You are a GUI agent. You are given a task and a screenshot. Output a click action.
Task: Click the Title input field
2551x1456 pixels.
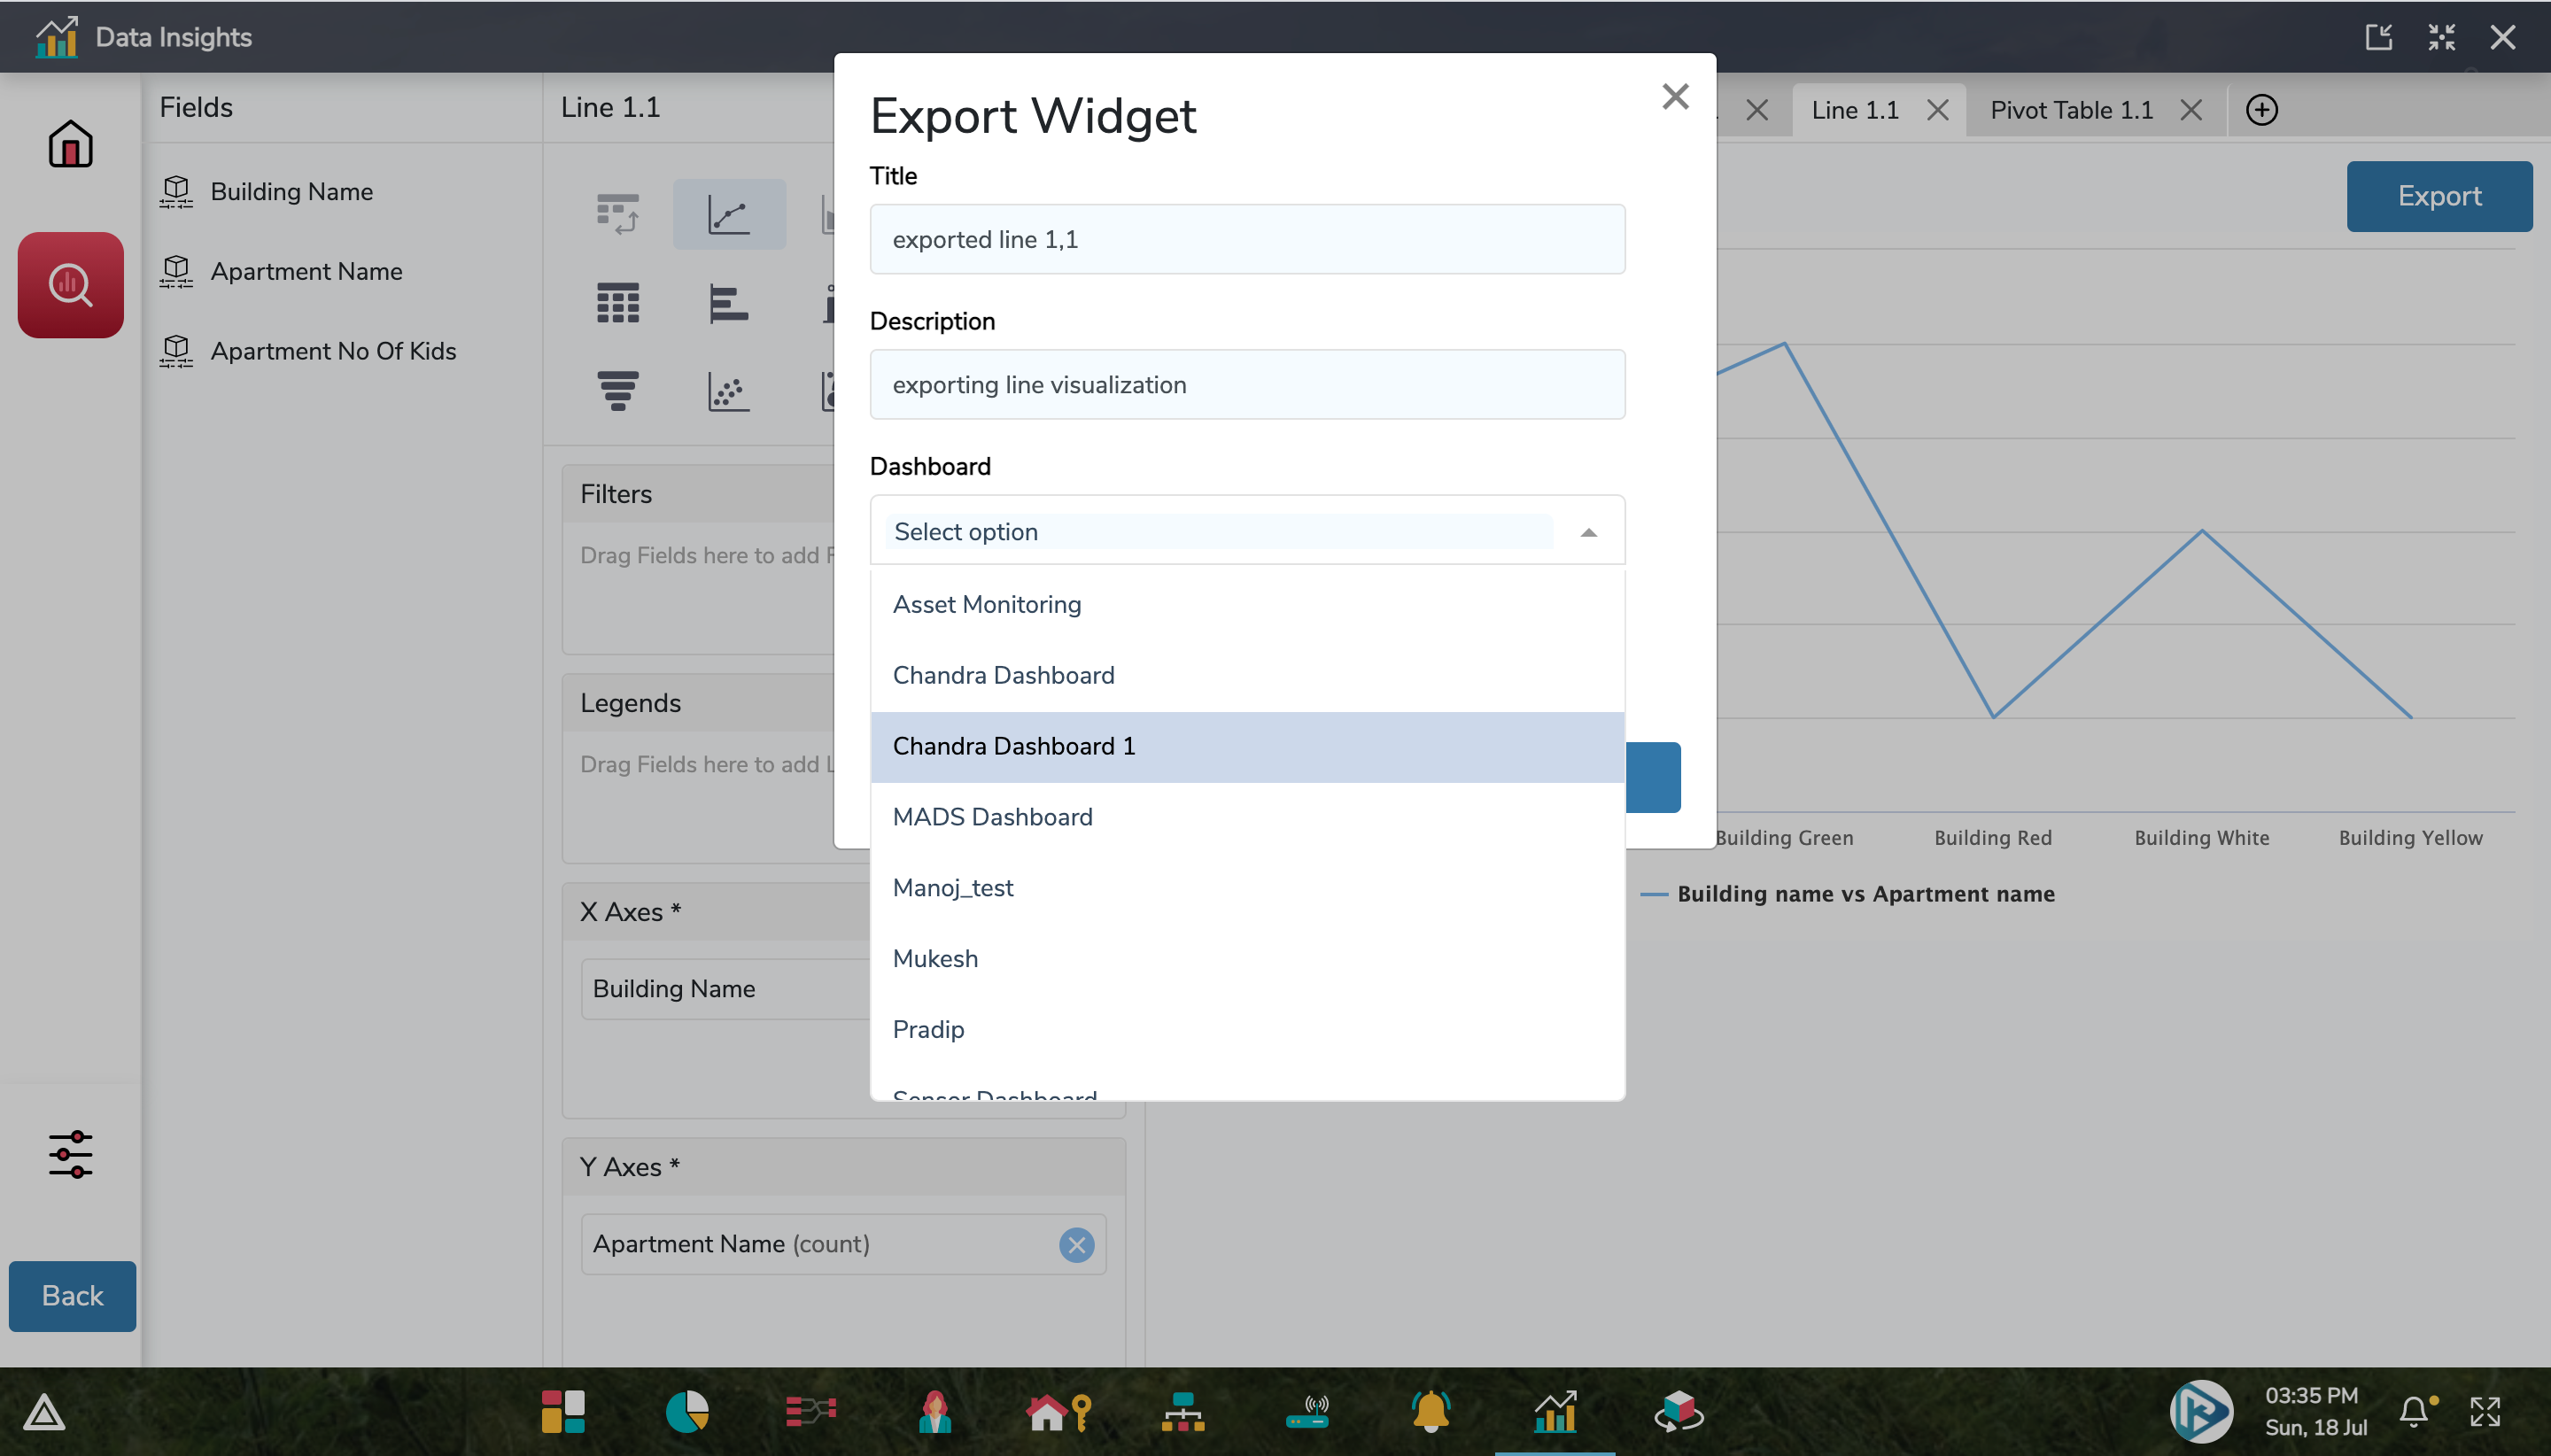pos(1247,238)
